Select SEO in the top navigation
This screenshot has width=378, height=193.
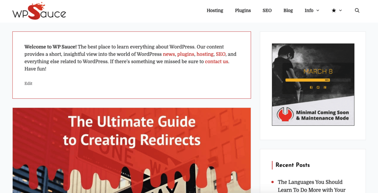[267, 10]
